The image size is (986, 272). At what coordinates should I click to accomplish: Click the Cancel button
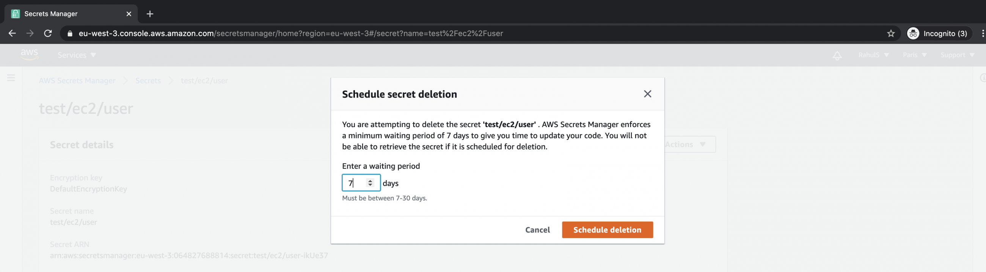[x=537, y=230]
